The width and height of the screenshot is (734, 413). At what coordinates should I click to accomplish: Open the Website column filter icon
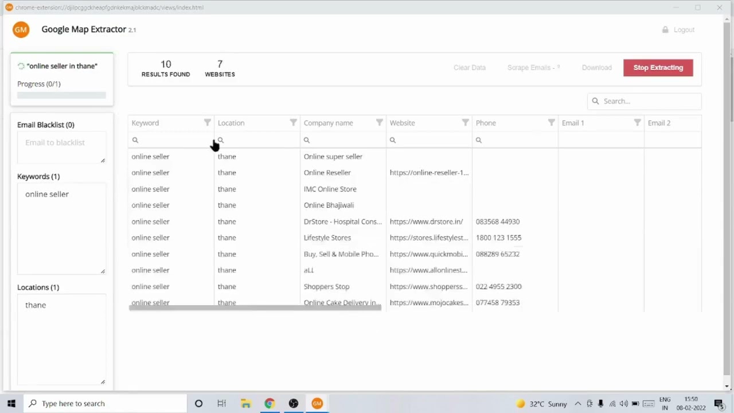[466, 123]
